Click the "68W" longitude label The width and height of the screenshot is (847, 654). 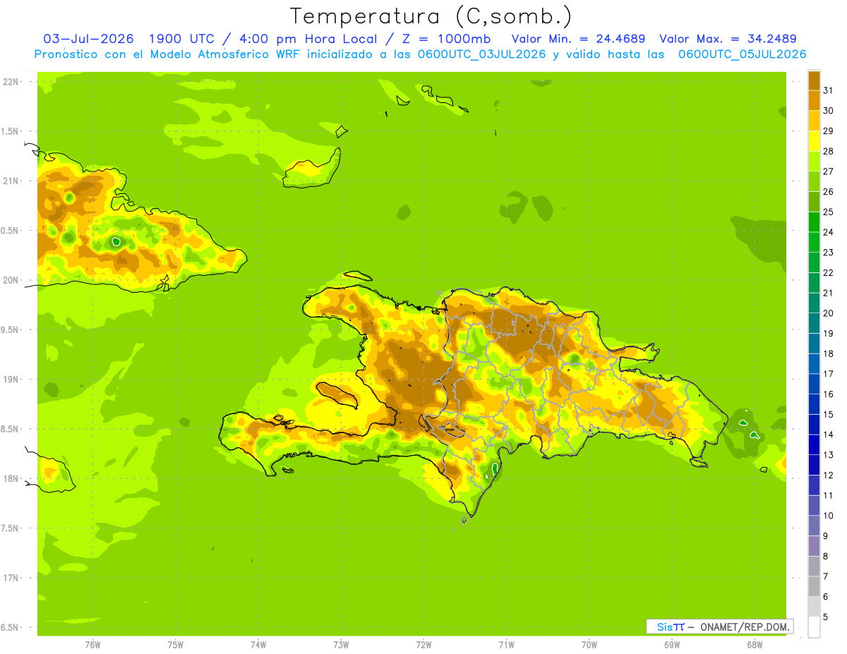point(755,645)
